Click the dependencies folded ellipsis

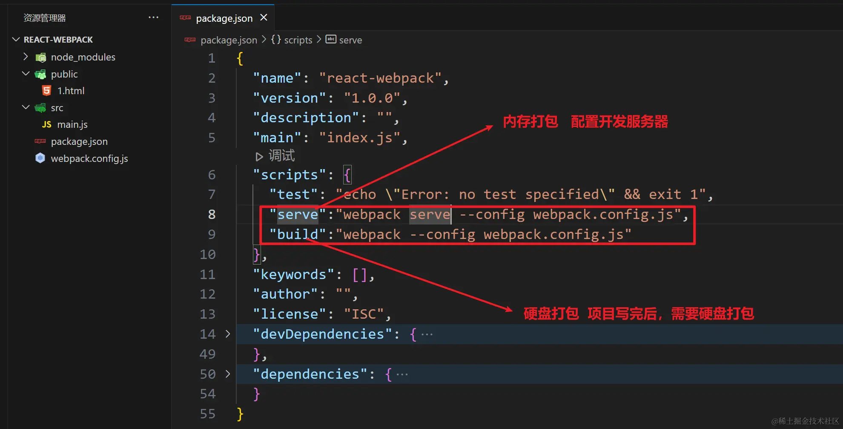[402, 374]
